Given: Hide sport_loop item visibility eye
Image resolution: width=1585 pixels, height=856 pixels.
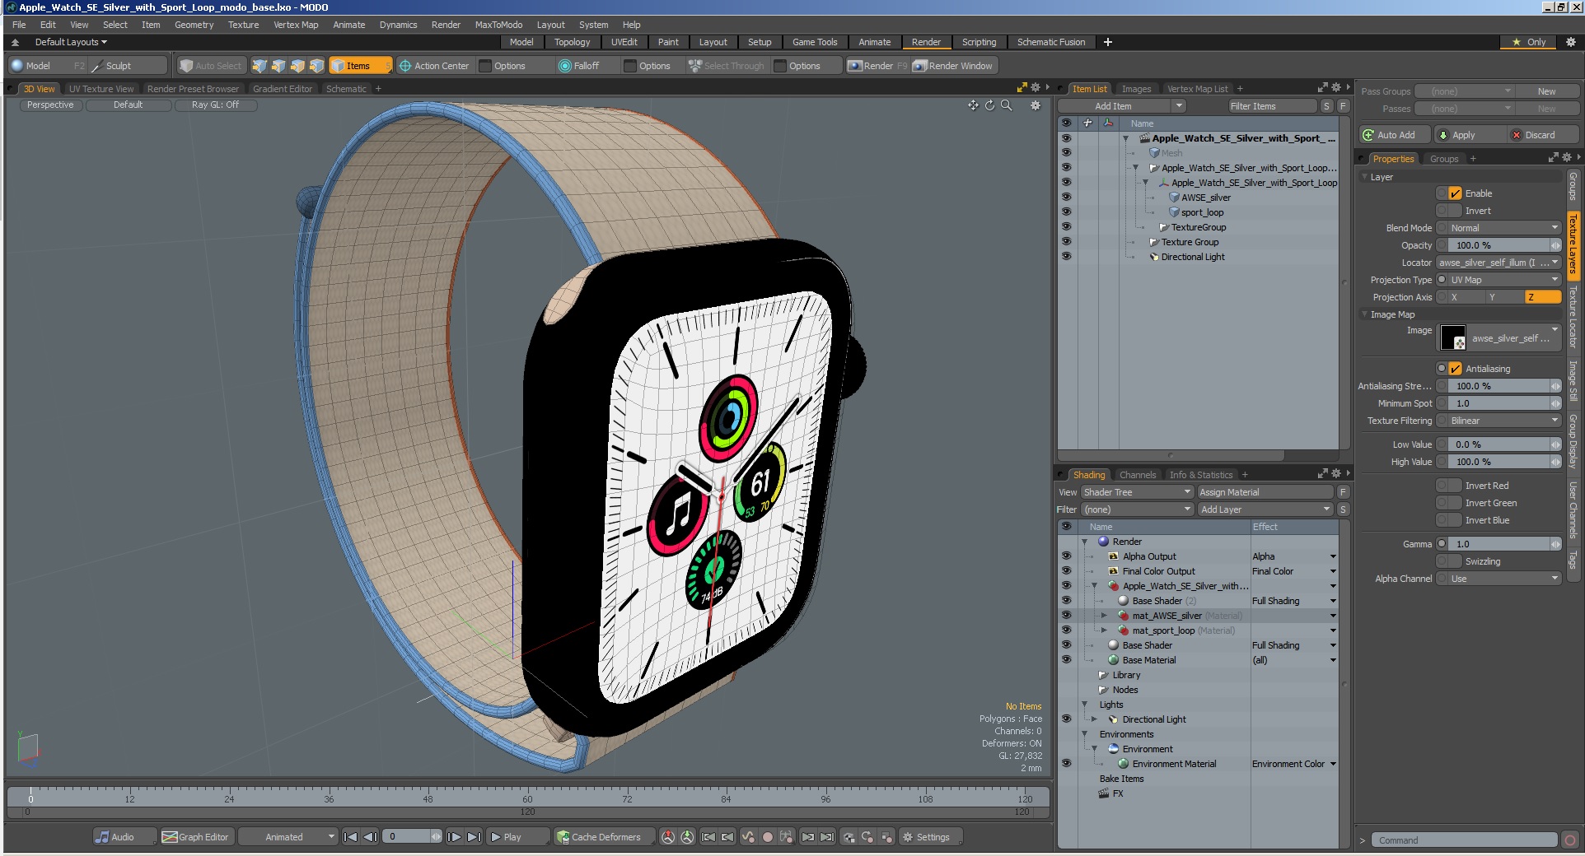Looking at the screenshot, I should coord(1066,212).
